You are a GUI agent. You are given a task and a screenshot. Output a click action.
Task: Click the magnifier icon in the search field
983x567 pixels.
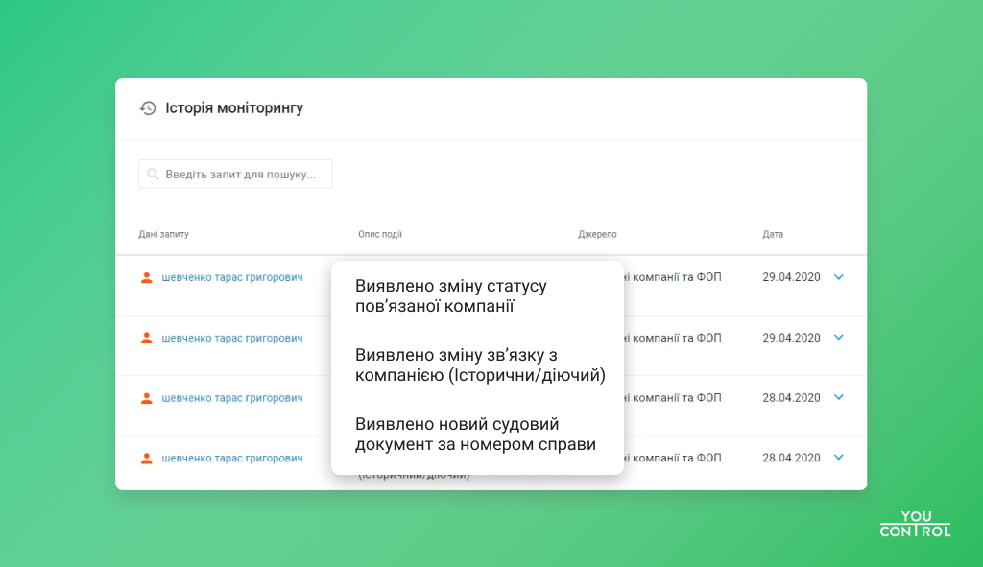click(154, 175)
